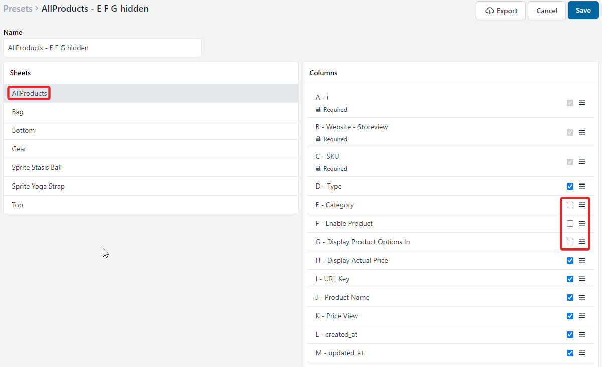Select the Sprite Stasis Ball sheet
The width and height of the screenshot is (602, 367).
151,167
